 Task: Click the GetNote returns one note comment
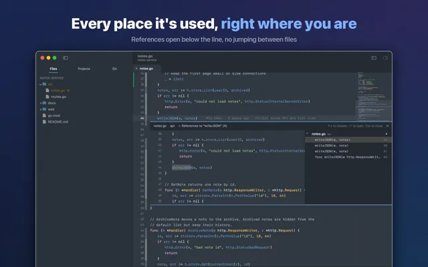[201, 184]
